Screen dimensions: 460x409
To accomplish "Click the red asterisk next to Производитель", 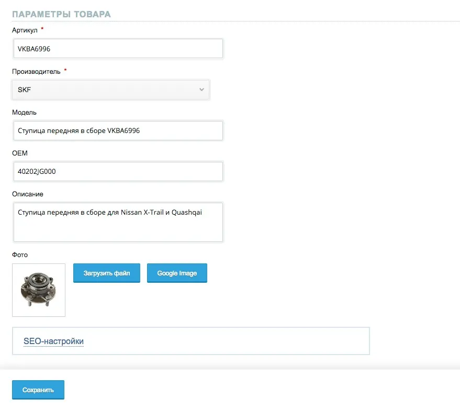I will [65, 71].
